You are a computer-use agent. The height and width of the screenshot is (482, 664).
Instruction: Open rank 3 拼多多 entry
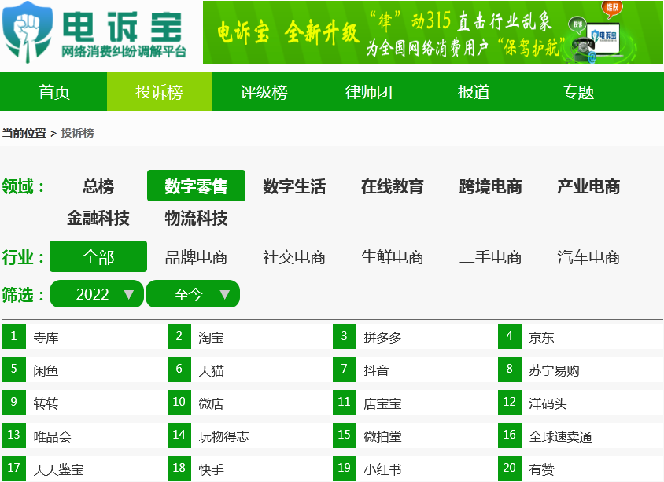tap(414, 337)
